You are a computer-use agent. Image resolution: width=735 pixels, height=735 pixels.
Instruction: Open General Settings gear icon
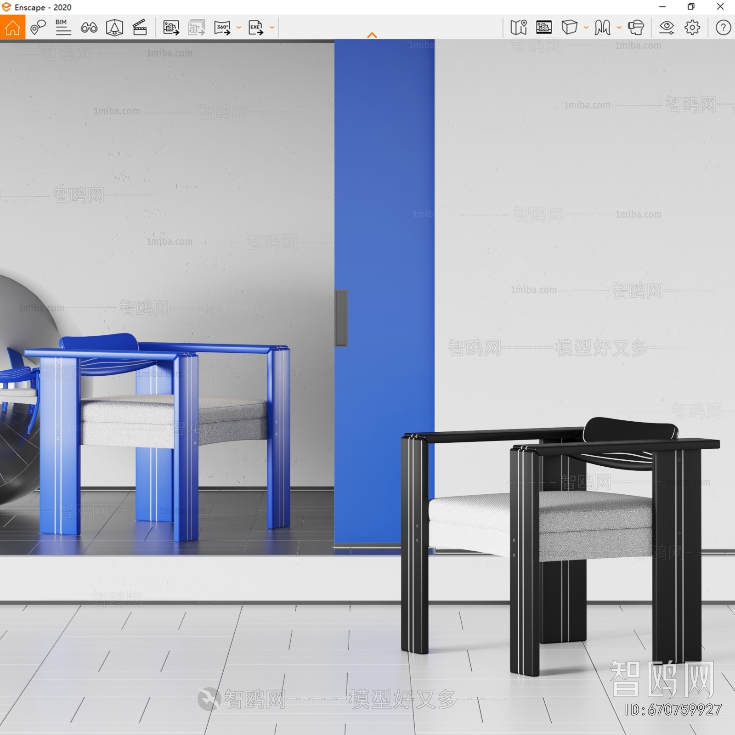click(692, 28)
